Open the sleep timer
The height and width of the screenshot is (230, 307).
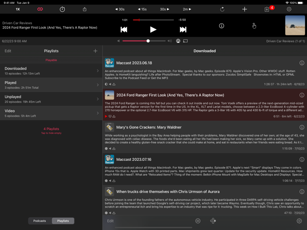click(62, 9)
